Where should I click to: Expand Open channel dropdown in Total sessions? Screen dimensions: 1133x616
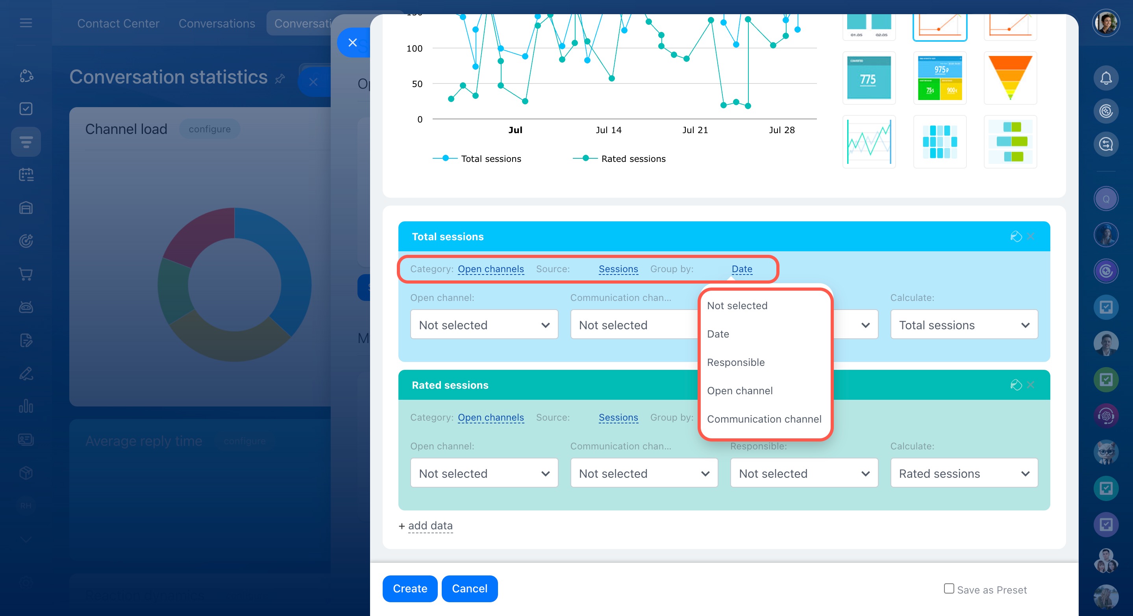point(484,325)
